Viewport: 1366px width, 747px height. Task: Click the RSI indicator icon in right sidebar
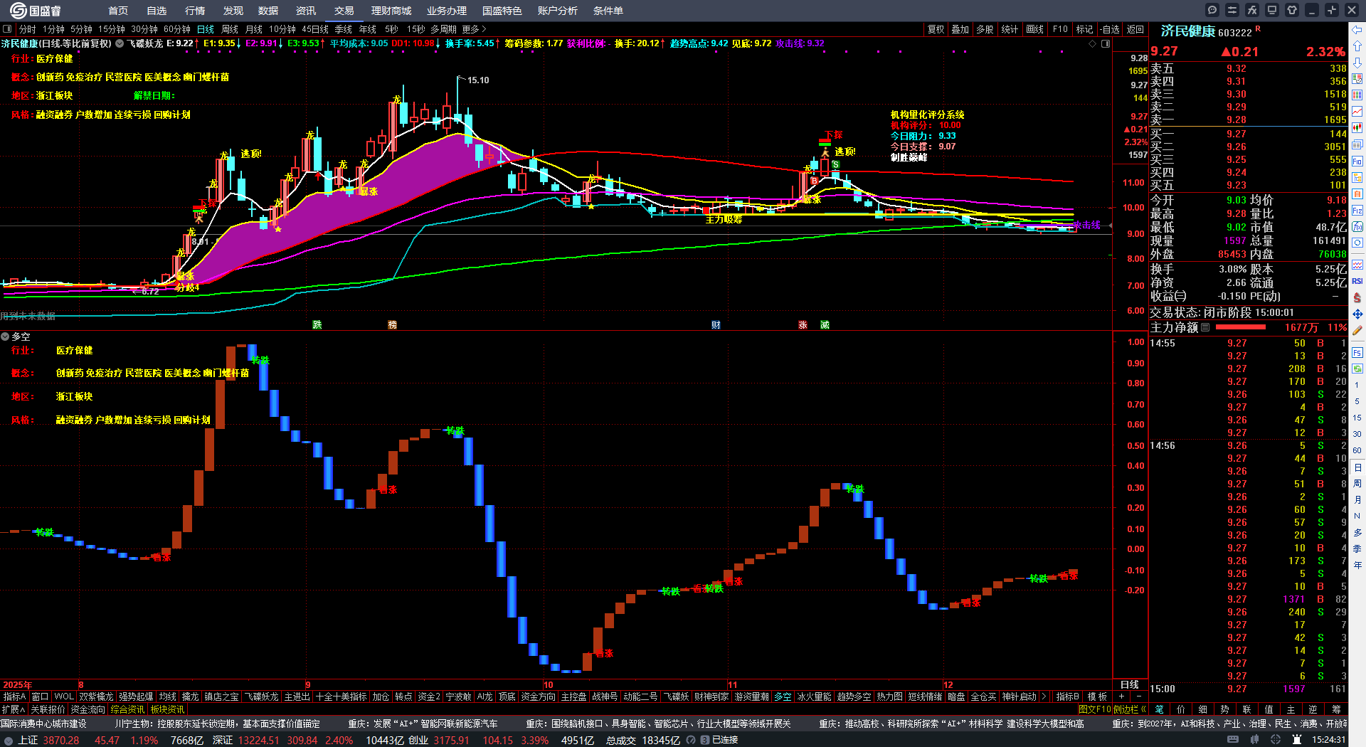1357,281
